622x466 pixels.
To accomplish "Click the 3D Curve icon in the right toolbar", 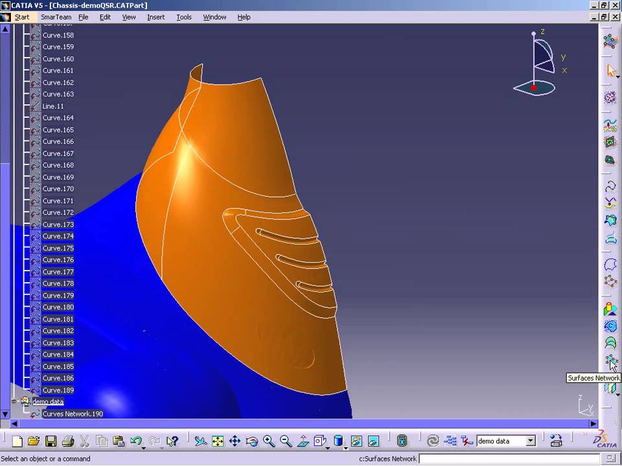I will pos(610,186).
